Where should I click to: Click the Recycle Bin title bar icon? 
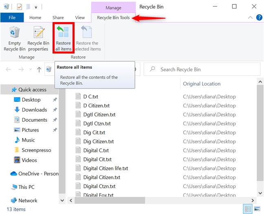coord(7,7)
